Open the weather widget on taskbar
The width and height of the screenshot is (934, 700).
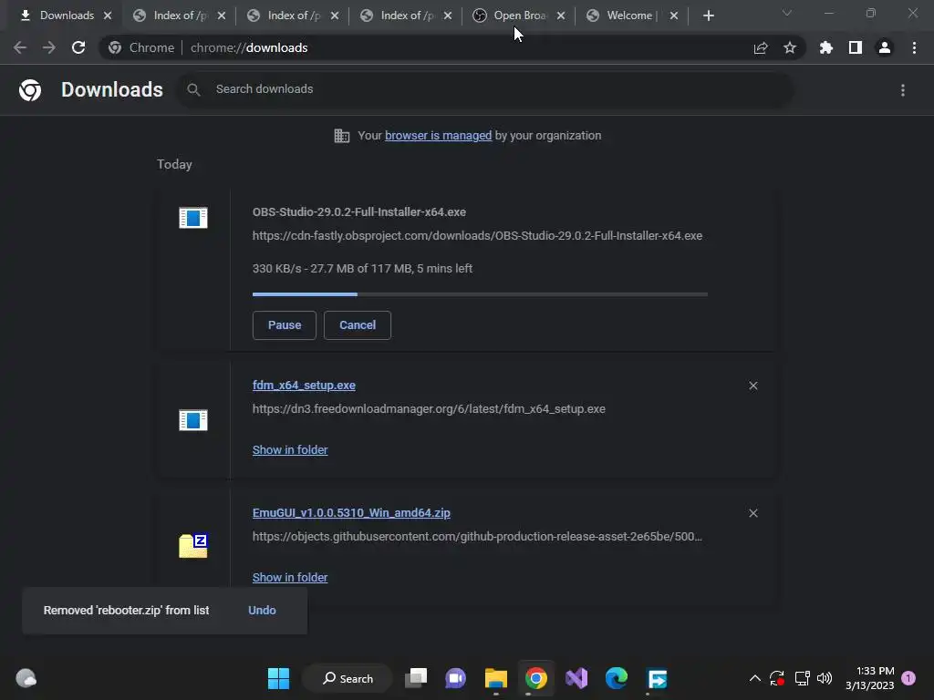[26, 678]
